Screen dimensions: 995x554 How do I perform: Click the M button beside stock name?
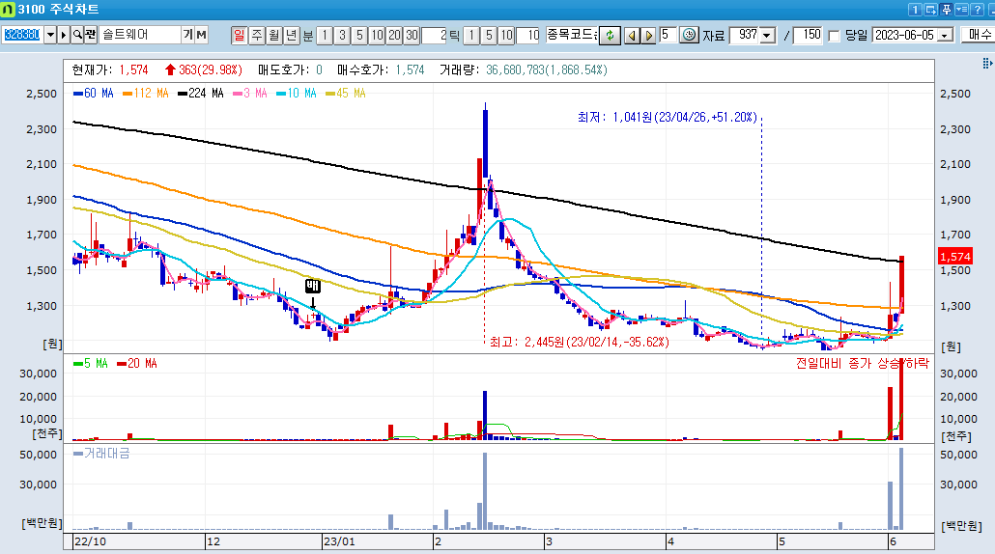pos(201,35)
